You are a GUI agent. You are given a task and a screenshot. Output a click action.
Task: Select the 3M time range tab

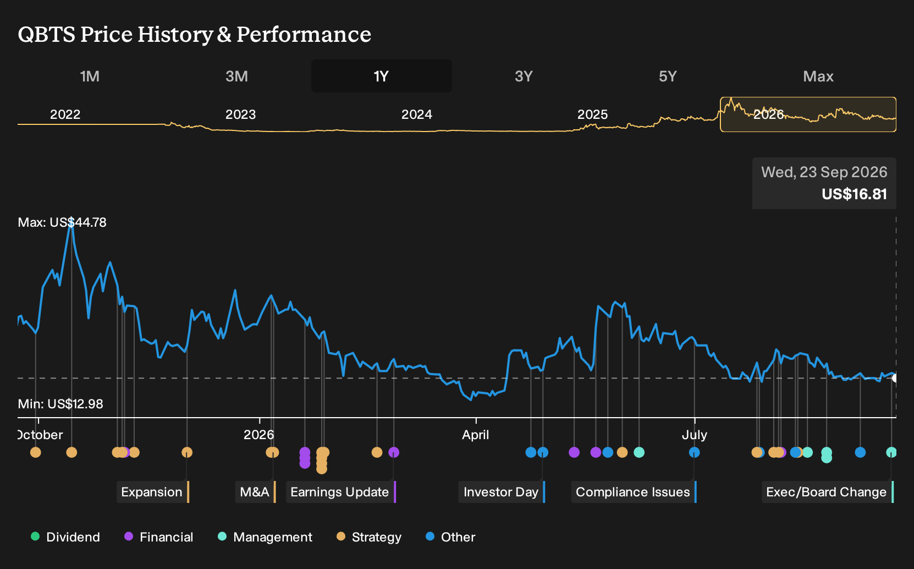[236, 76]
